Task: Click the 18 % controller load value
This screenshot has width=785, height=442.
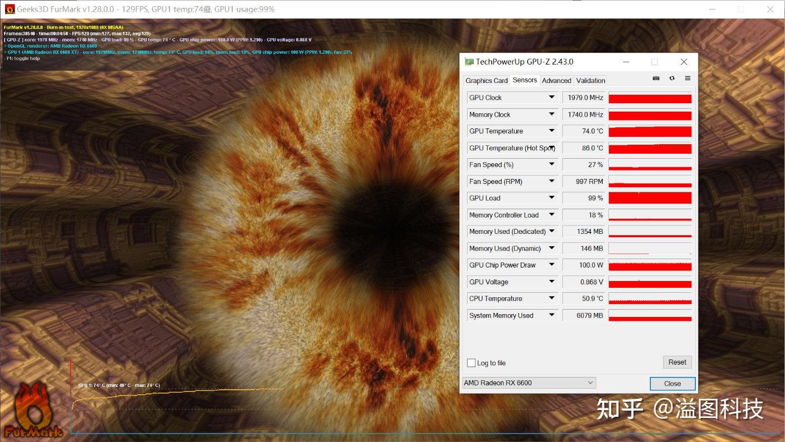Action: point(584,215)
